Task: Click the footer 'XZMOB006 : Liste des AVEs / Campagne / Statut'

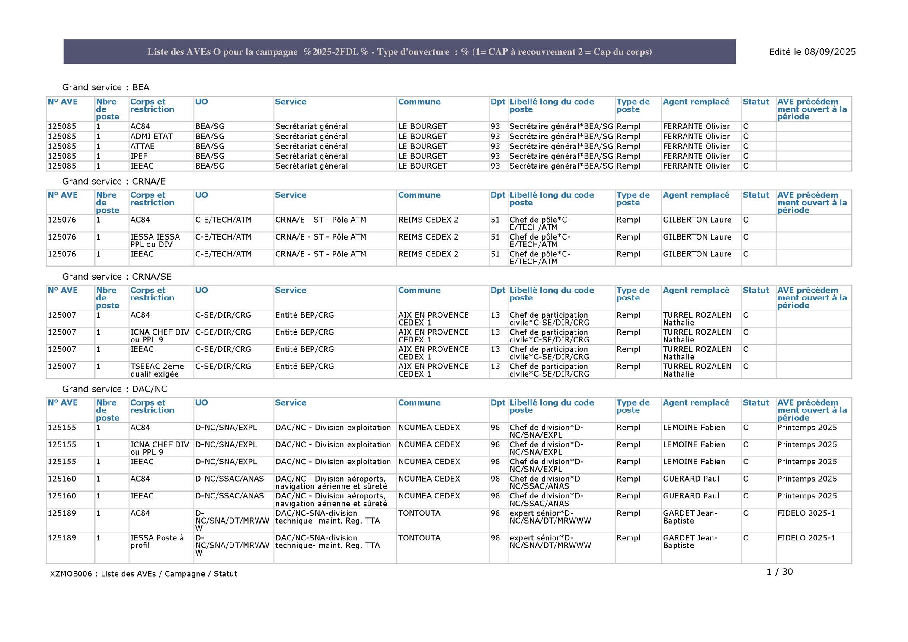Action: [144, 574]
